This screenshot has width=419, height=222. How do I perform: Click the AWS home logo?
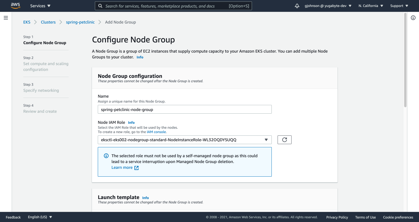(15, 6)
